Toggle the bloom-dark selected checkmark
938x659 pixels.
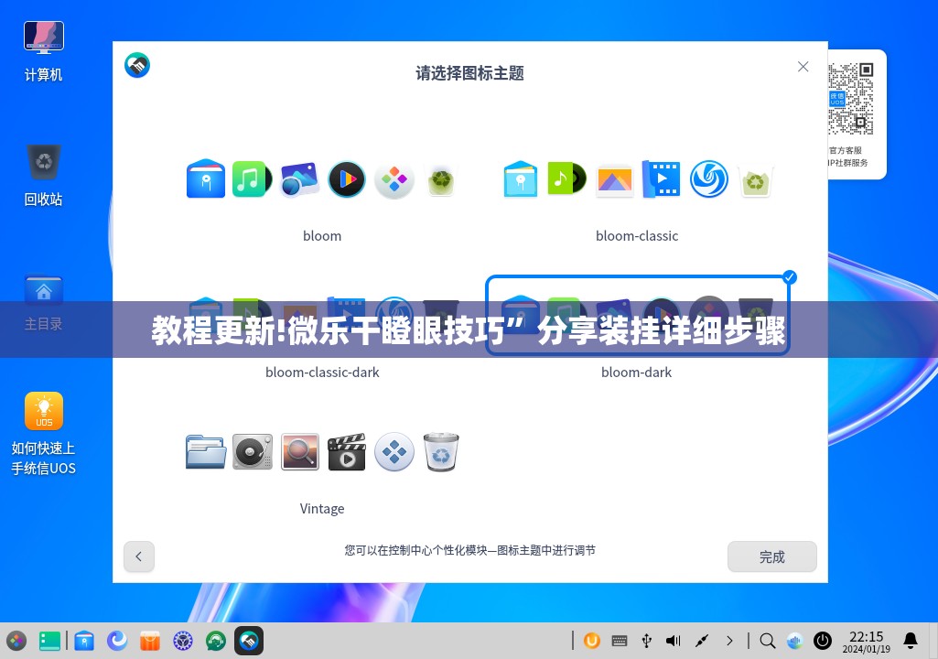click(790, 276)
